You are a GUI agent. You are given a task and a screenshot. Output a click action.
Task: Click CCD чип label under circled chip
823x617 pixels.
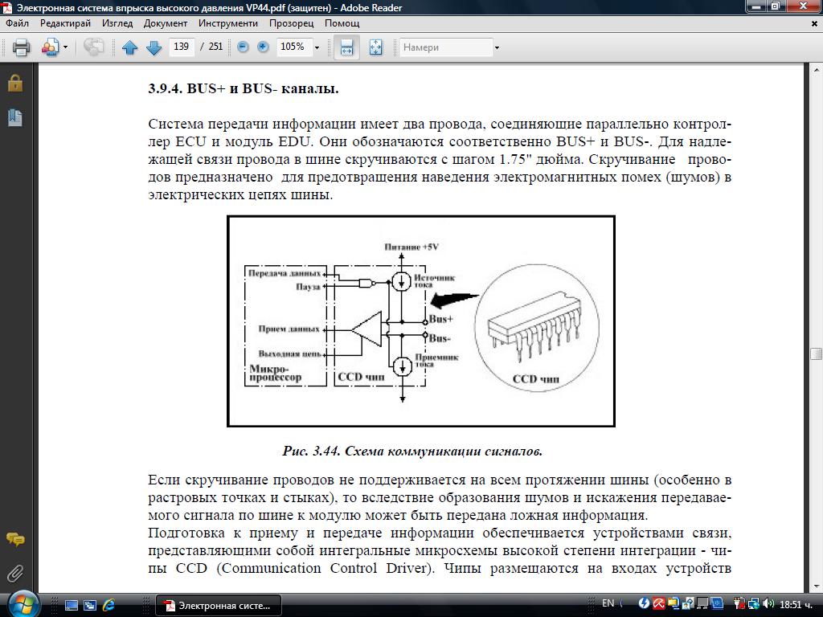[536, 379]
